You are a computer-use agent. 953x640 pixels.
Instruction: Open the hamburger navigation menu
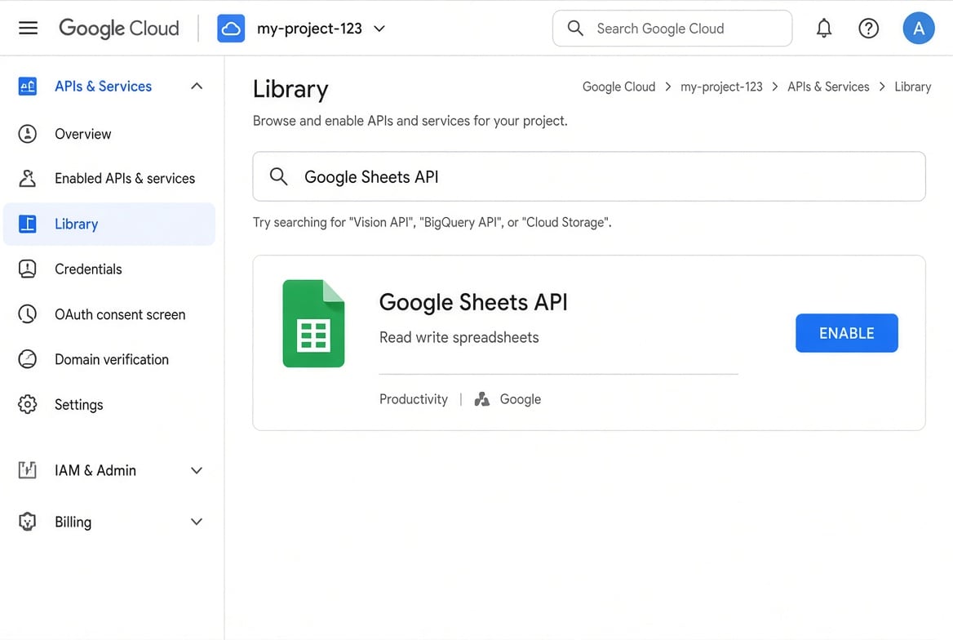(x=28, y=28)
